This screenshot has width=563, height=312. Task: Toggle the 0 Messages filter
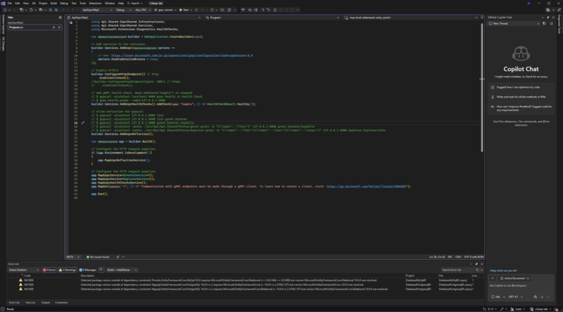(x=88, y=270)
